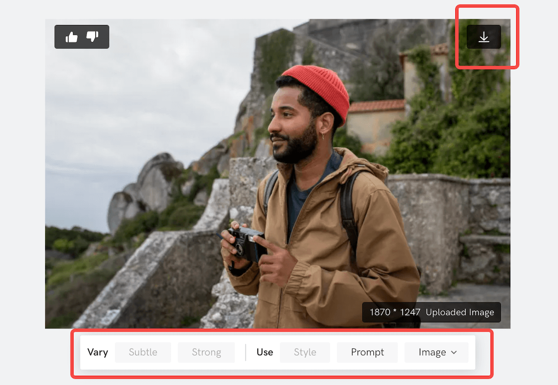Select Strong to vary strongly
Viewport: 558px width, 385px height.
click(206, 352)
